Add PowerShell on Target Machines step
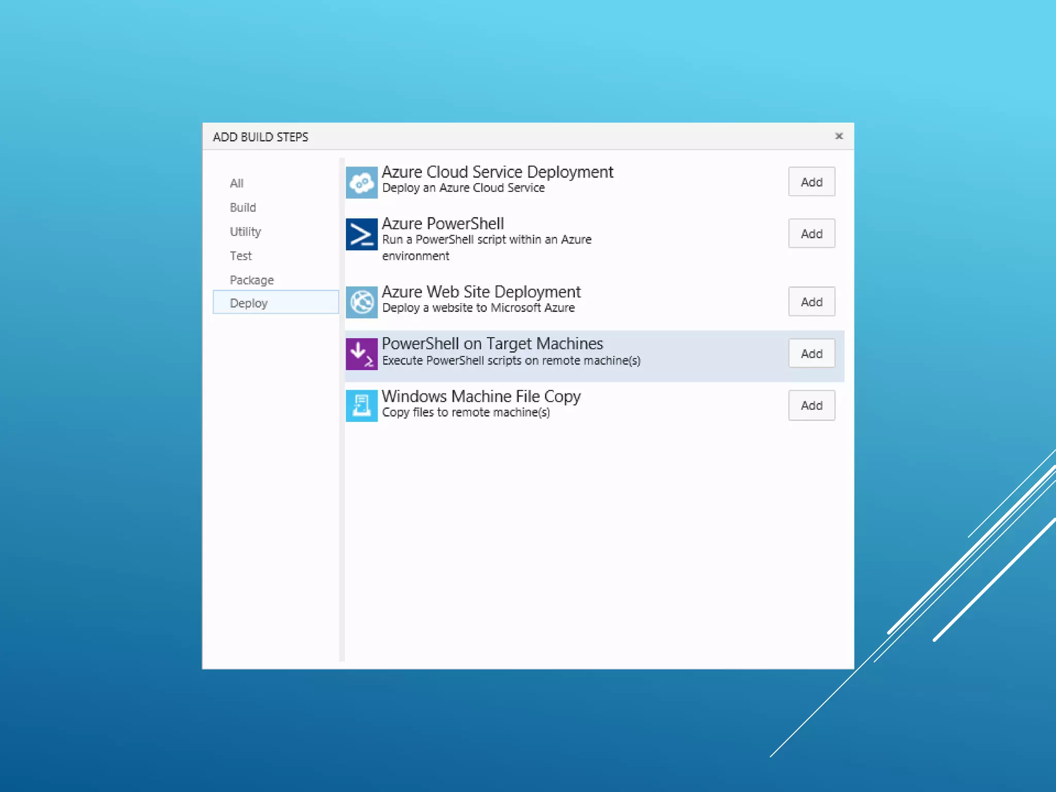 coord(811,353)
